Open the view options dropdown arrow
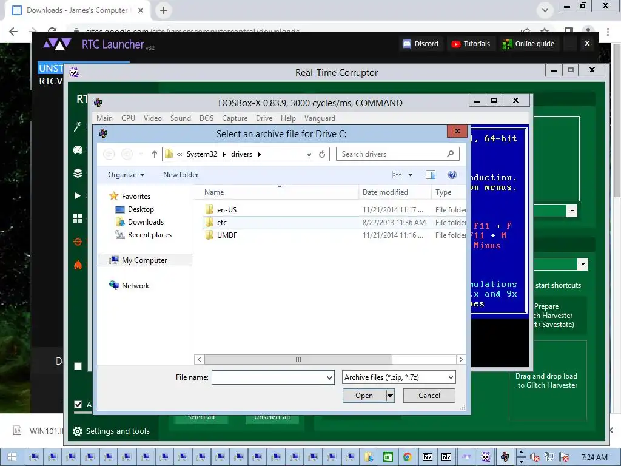Viewport: 621px width, 466px height. (411, 175)
